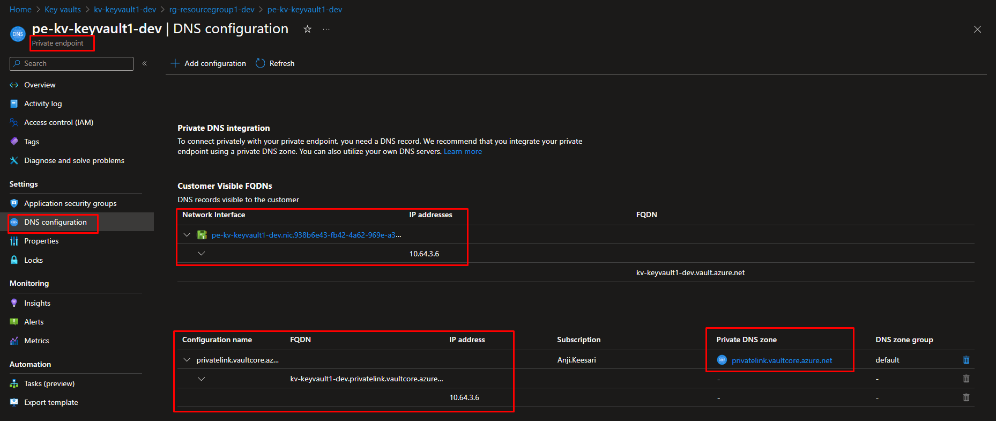Click the DNS private endpoint resource icon
This screenshot has height=421, width=996.
tap(18, 34)
